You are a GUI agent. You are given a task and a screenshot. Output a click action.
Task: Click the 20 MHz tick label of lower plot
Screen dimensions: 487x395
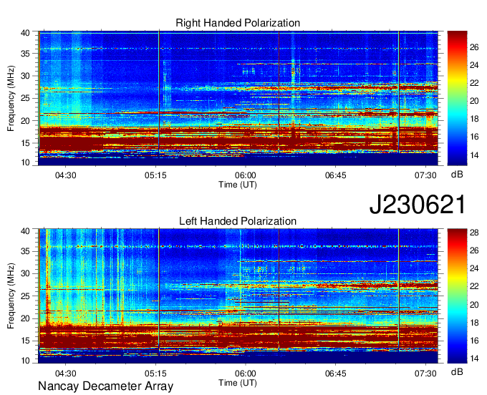pos(25,318)
